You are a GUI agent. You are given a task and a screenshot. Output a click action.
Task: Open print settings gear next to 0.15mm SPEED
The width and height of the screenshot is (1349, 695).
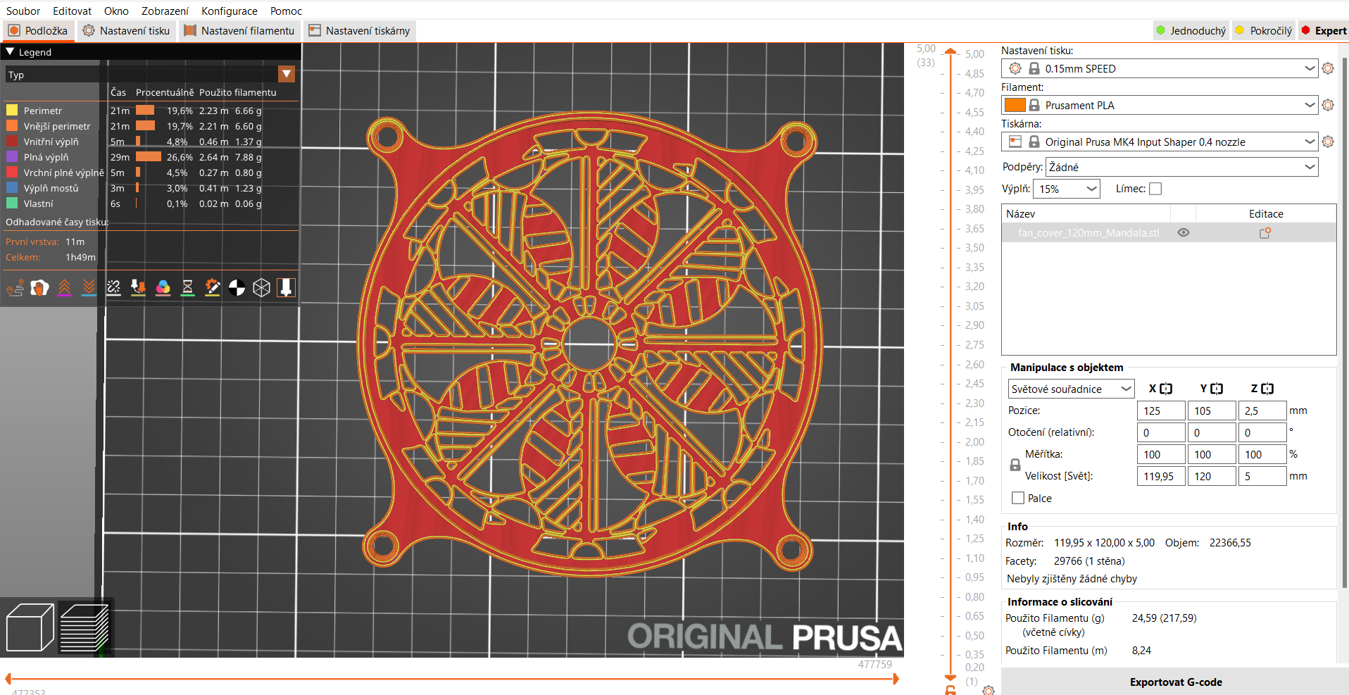[x=1328, y=68]
